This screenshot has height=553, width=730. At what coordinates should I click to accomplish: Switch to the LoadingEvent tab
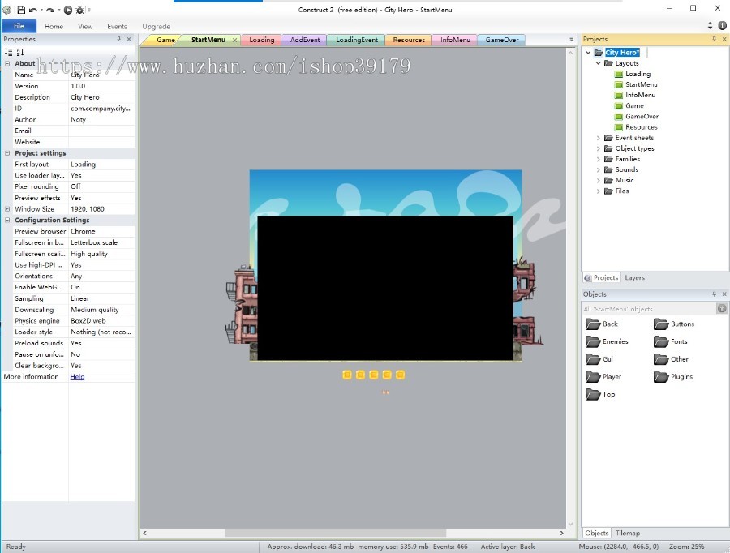click(x=357, y=40)
